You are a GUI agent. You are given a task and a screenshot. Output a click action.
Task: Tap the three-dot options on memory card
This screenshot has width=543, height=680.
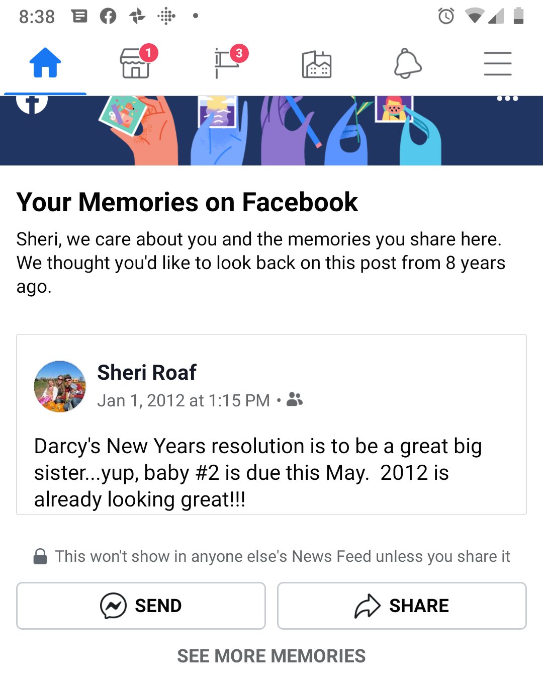coord(507,99)
